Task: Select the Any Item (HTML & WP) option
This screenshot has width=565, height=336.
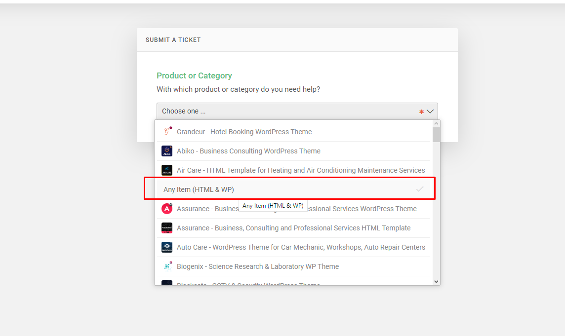Action: point(294,189)
